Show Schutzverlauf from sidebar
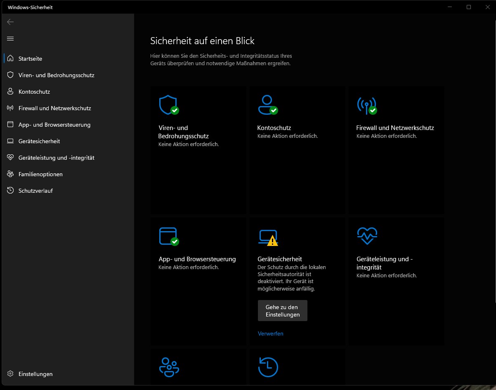 [x=68, y=191]
